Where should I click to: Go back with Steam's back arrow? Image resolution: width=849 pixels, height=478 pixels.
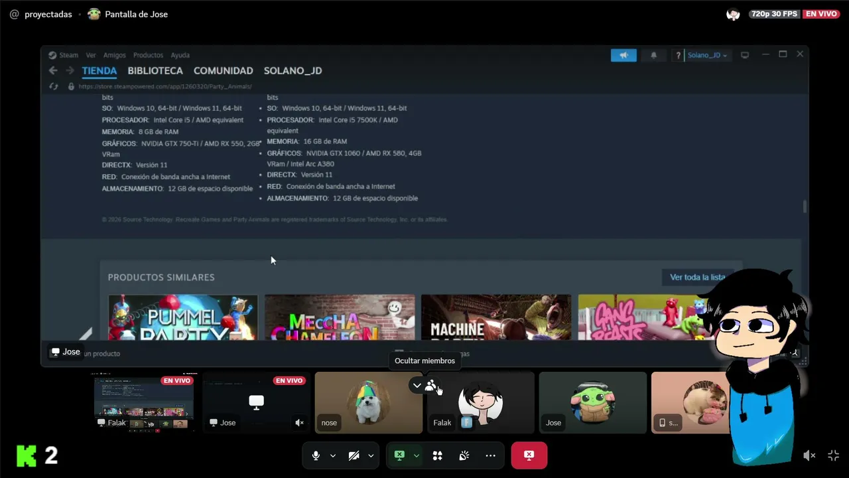(x=53, y=70)
